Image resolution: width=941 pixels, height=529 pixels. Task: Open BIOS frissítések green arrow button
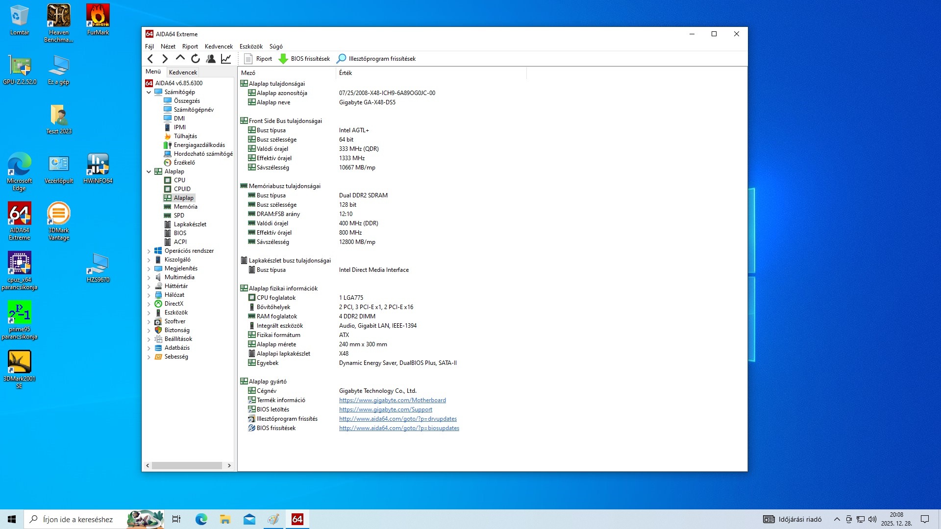click(x=283, y=59)
